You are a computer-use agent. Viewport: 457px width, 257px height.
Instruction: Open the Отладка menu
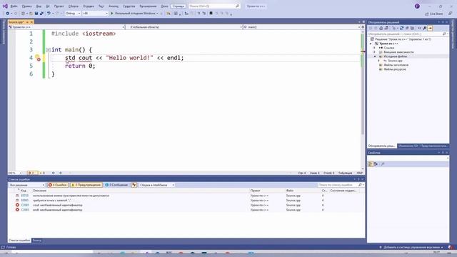89,6
